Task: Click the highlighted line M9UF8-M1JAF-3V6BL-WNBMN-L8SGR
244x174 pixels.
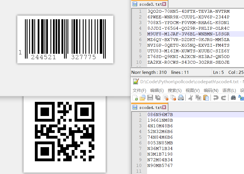Action: [x=188, y=34]
